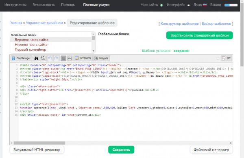Click Выход to log out
244x158 pixels.
pos(216,5)
